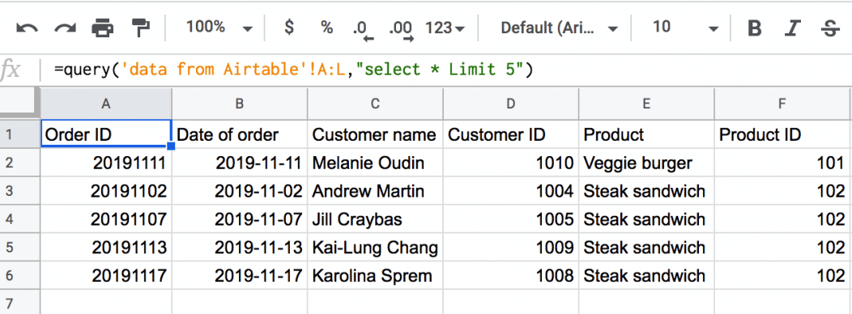
Task: Select column C header
Action: coord(375,104)
